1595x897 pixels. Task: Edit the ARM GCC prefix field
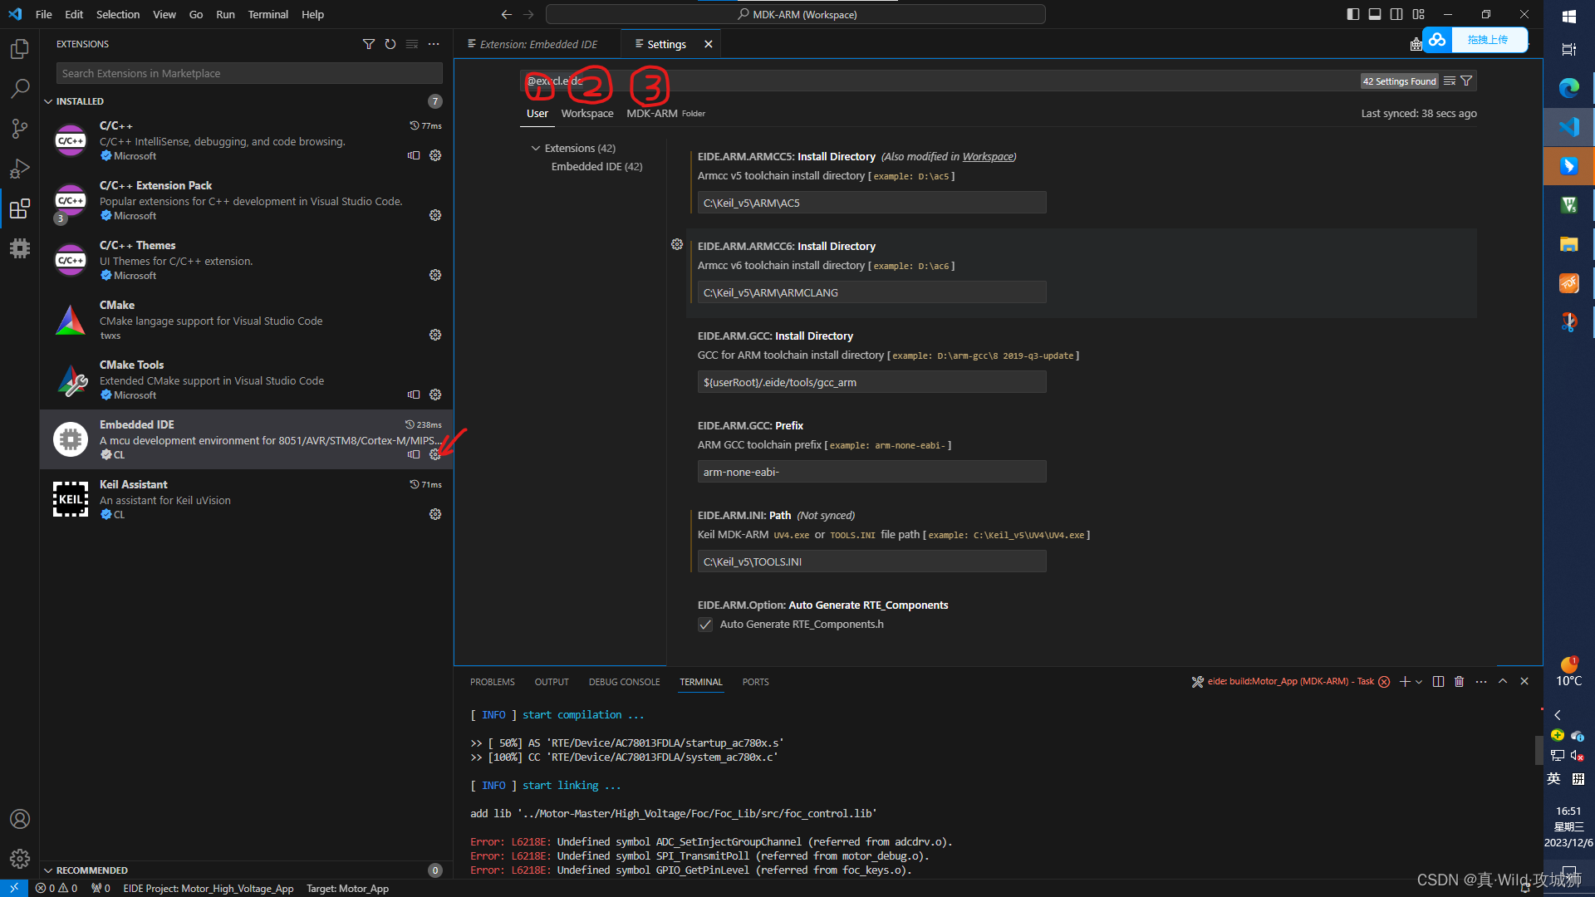871,472
